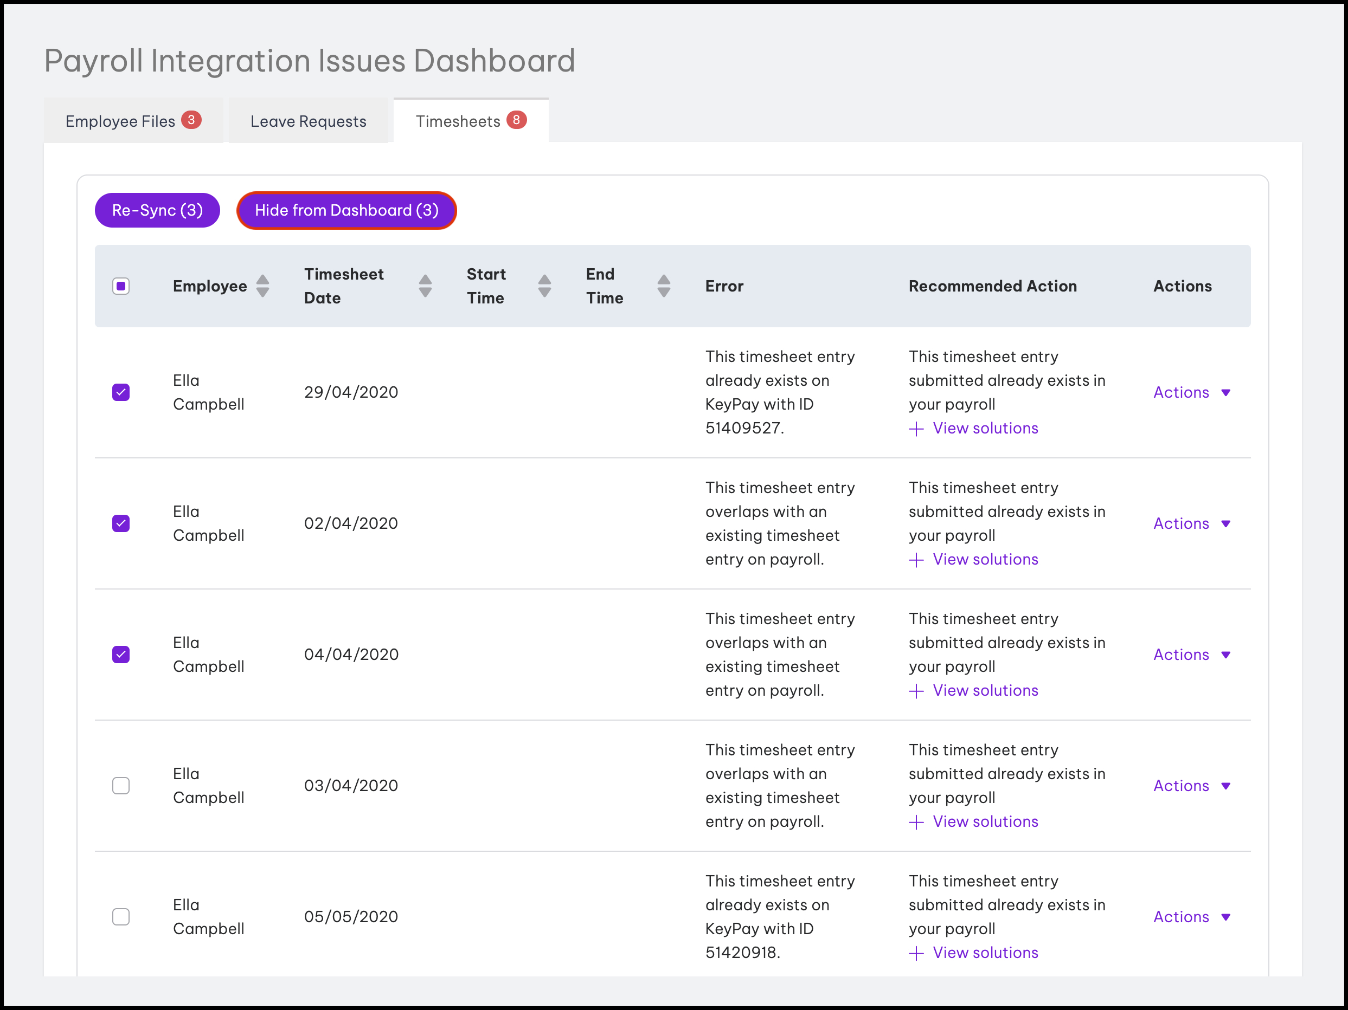This screenshot has width=1348, height=1010.
Task: Check the 03/04/2020 timesheet row
Action: tap(121, 785)
